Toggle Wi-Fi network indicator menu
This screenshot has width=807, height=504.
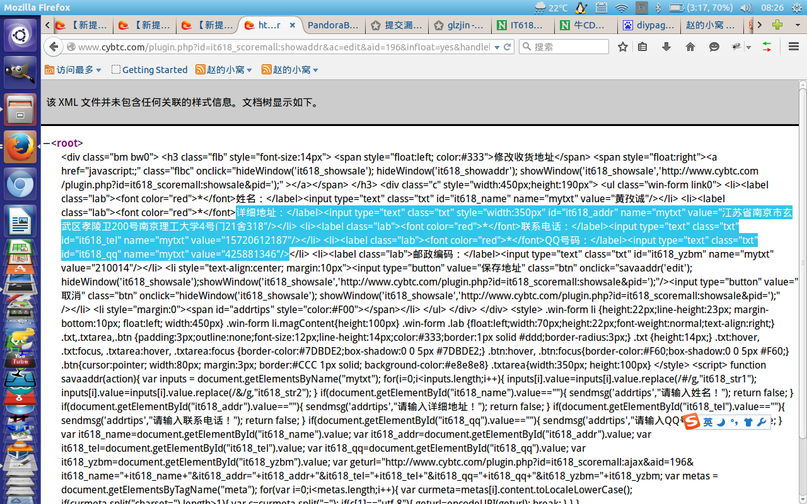pyautogui.click(x=622, y=8)
